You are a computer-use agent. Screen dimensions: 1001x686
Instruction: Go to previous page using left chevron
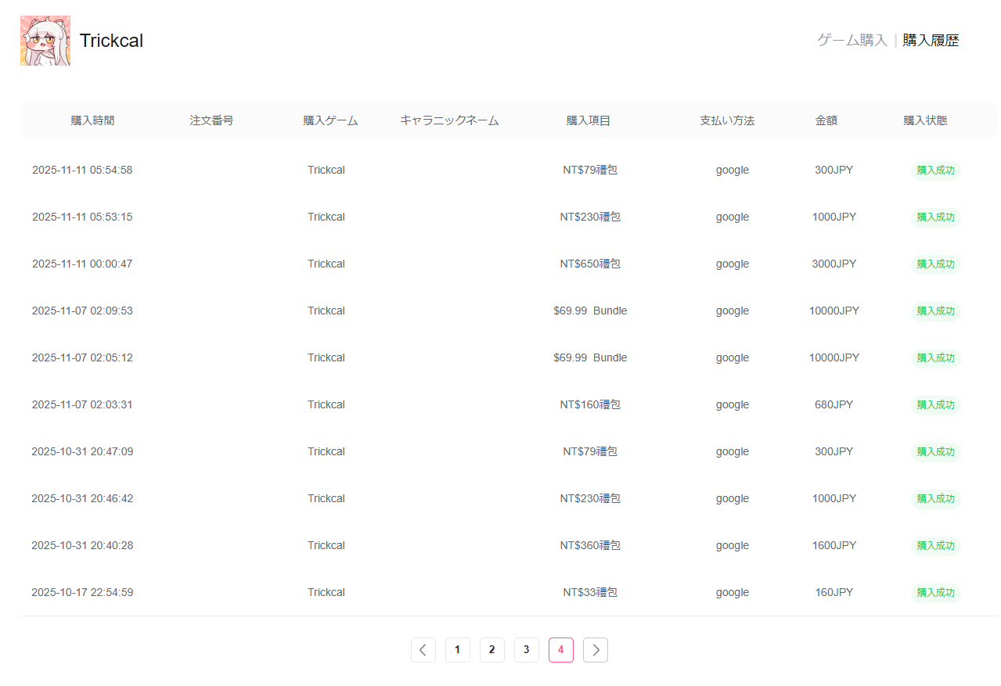[423, 649]
